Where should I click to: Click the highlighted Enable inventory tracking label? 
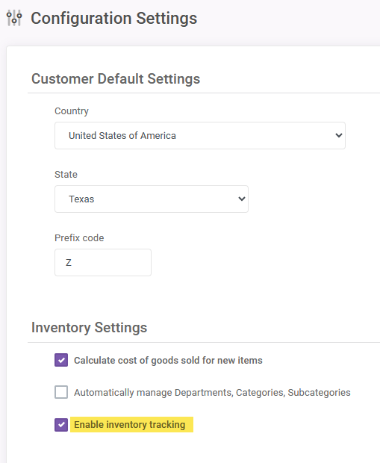pos(130,425)
